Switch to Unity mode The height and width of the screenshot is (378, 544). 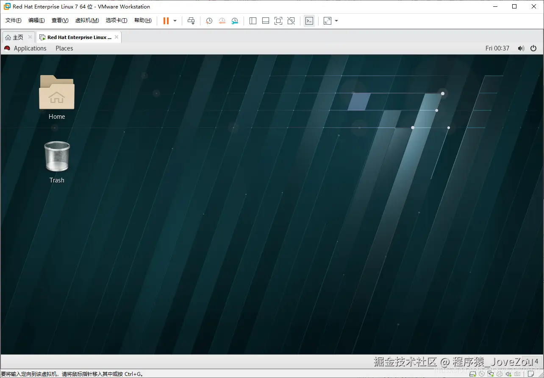point(291,21)
